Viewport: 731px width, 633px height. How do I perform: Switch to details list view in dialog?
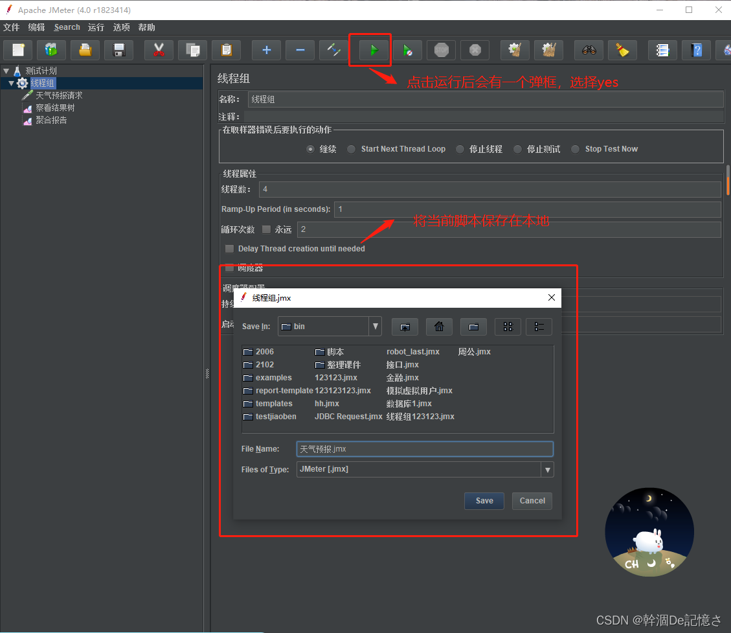(539, 327)
